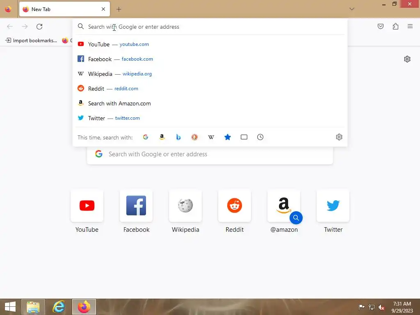The height and width of the screenshot is (315, 420).
Task: Go back one page
Action: click(10, 27)
